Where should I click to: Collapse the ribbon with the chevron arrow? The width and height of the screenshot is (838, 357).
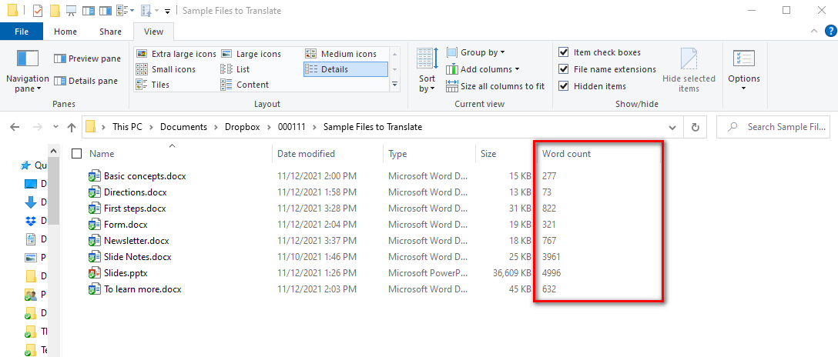coord(814,31)
